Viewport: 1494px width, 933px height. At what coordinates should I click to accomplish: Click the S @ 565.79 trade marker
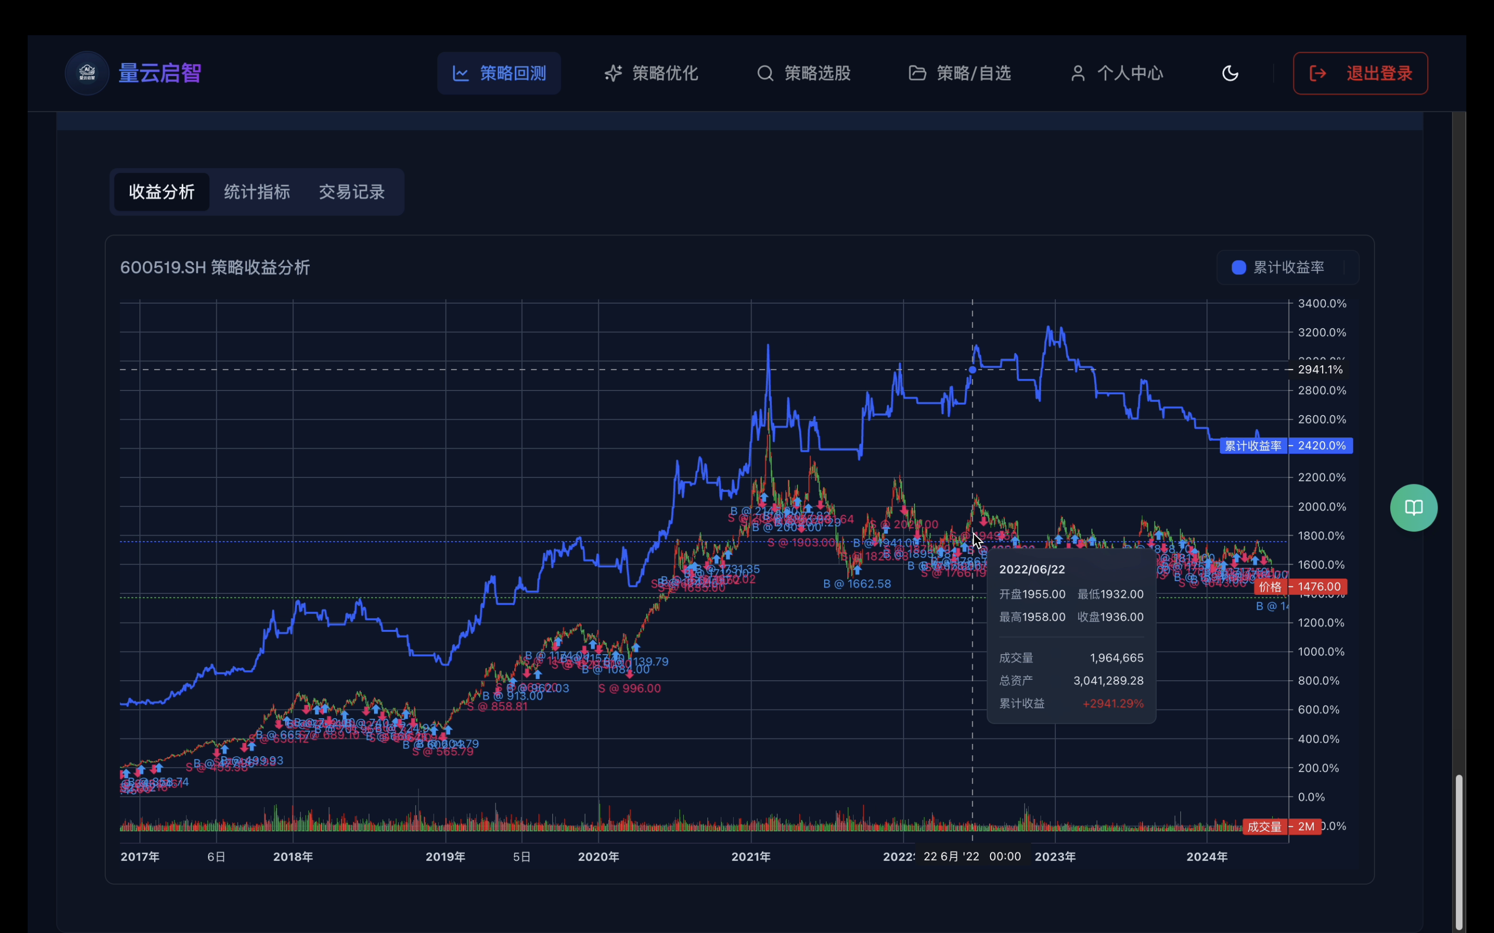pyautogui.click(x=443, y=751)
